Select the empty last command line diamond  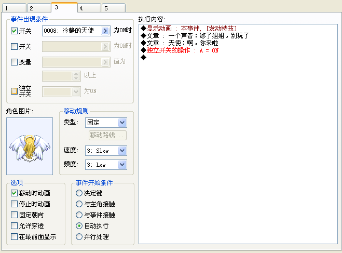coord(144,58)
